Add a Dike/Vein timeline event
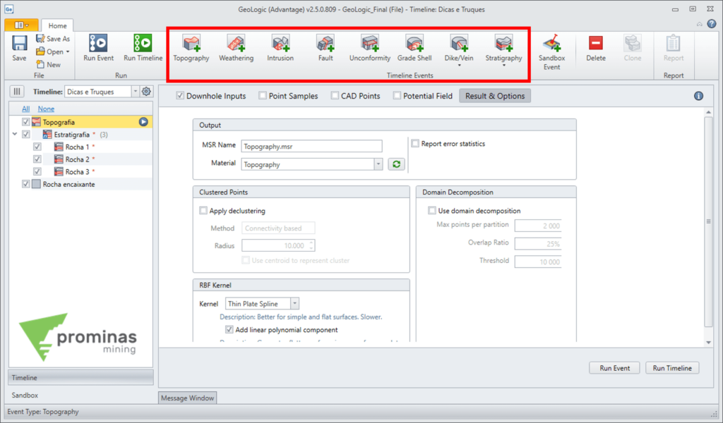Image resolution: width=723 pixels, height=423 pixels. [x=459, y=49]
